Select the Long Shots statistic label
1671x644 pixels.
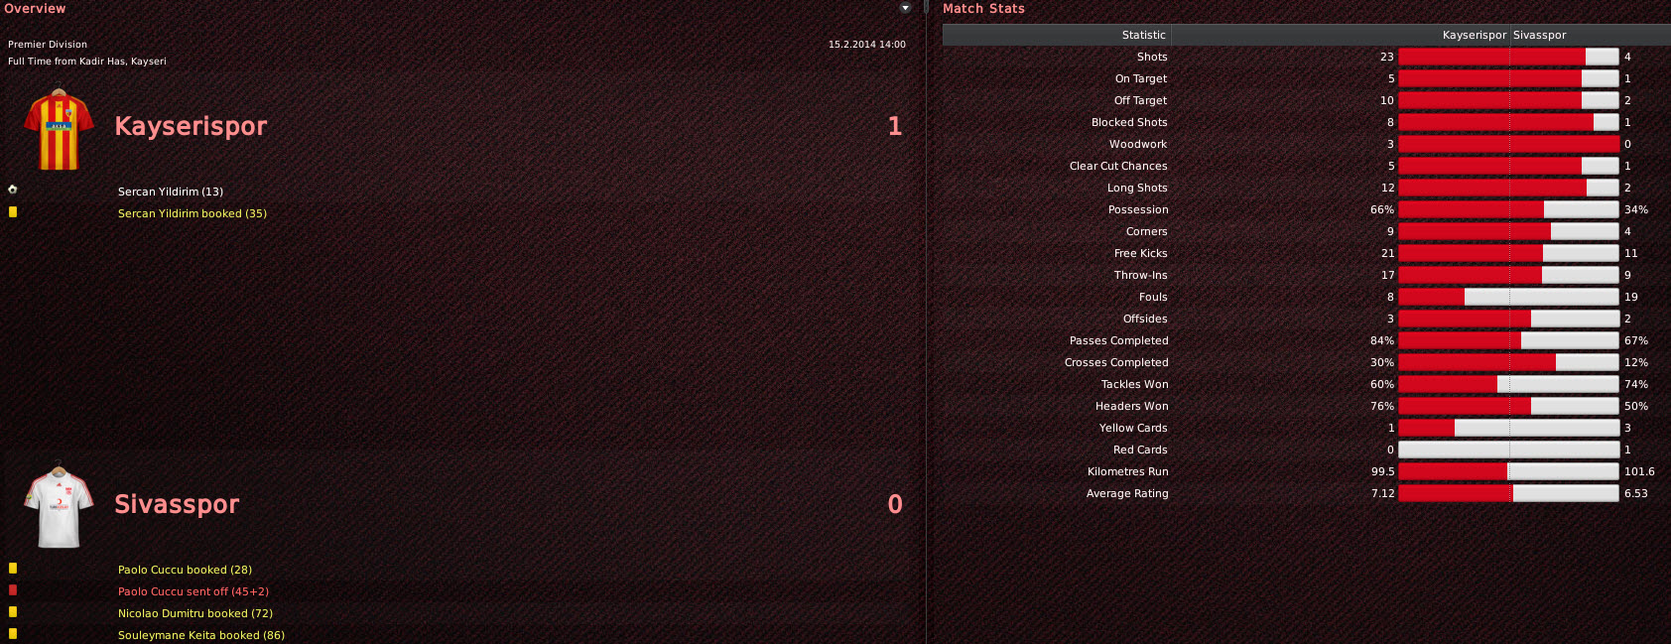[1137, 188]
